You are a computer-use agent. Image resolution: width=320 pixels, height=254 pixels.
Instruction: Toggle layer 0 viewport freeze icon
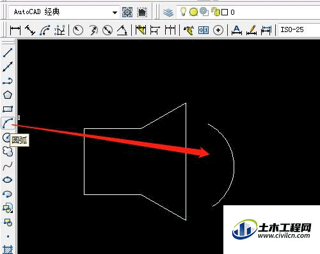204,12
